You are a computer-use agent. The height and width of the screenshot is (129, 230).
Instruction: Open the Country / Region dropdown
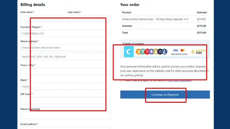65,33
